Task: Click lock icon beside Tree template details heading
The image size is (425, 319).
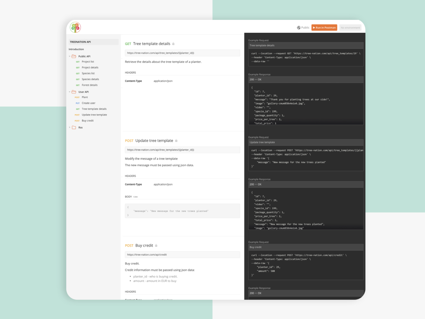Action: click(173, 44)
